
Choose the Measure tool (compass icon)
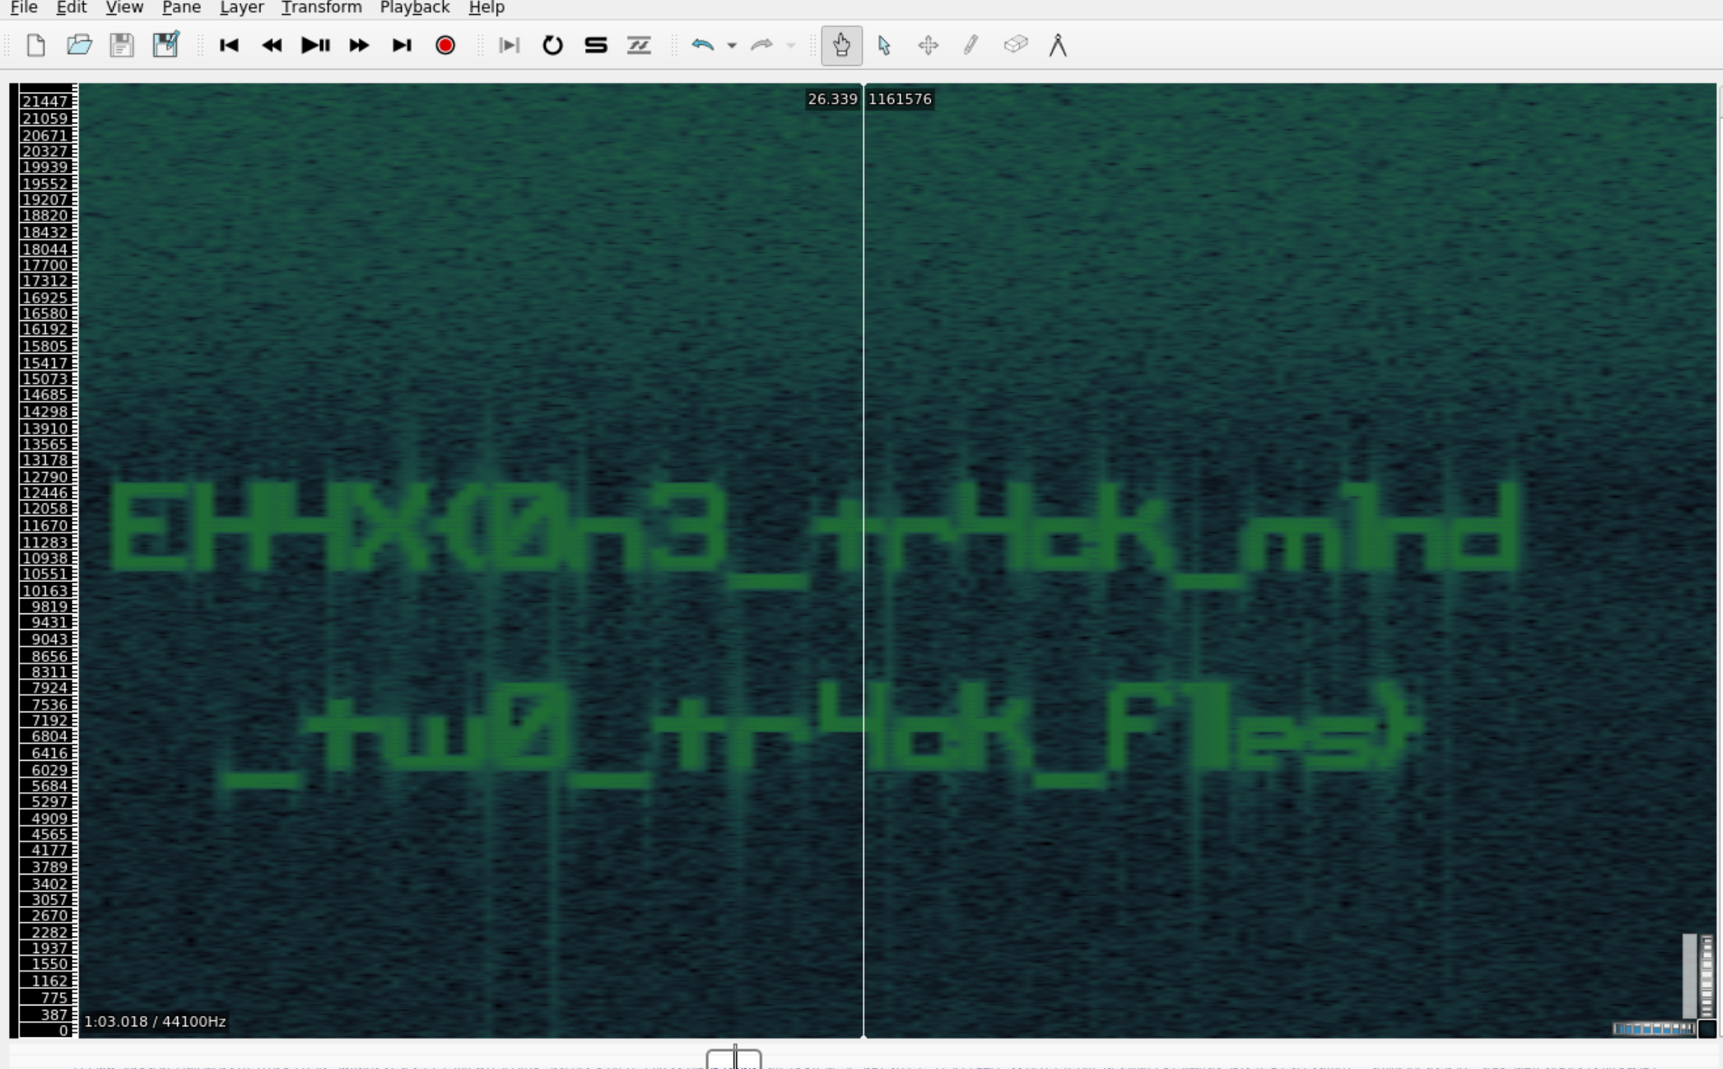[x=1058, y=46]
